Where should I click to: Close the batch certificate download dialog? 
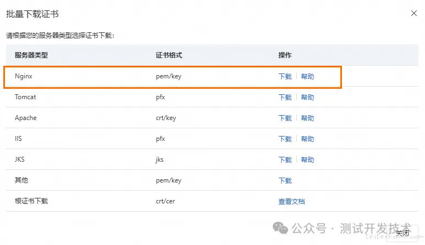(413, 13)
